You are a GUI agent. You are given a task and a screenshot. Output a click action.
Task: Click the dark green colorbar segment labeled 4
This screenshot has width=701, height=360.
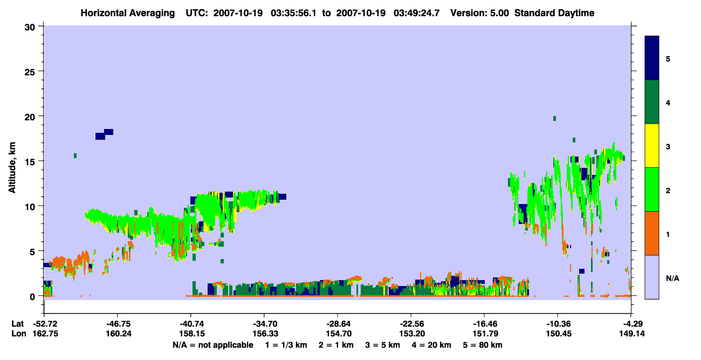(652, 102)
